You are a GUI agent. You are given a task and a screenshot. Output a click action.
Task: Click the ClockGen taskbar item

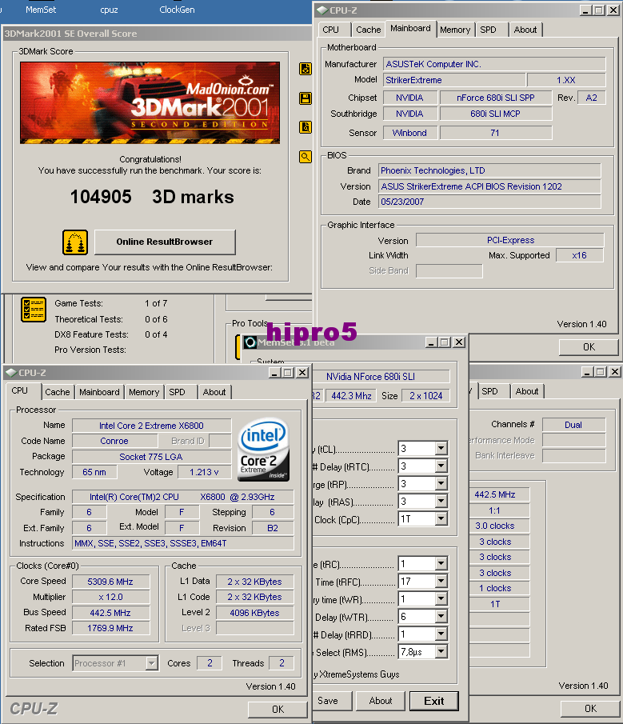tap(177, 10)
